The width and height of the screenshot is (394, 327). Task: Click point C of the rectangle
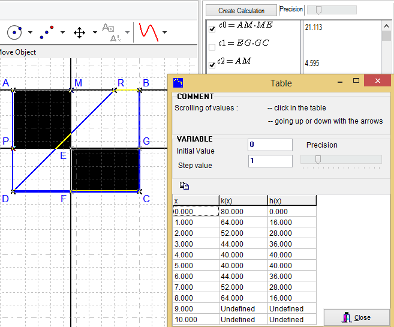coord(140,191)
